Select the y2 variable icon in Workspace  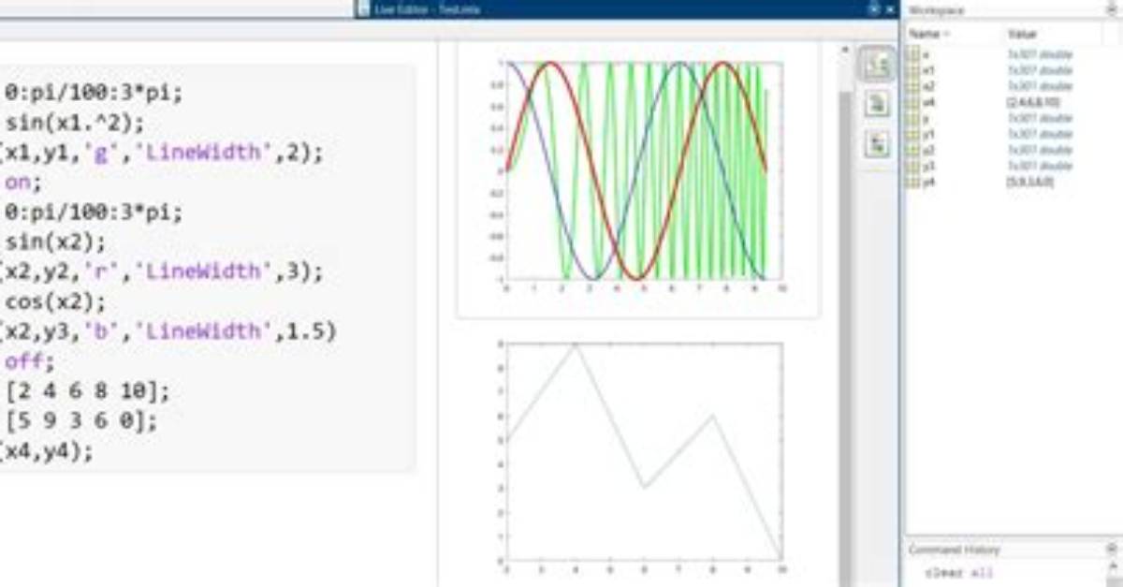913,150
